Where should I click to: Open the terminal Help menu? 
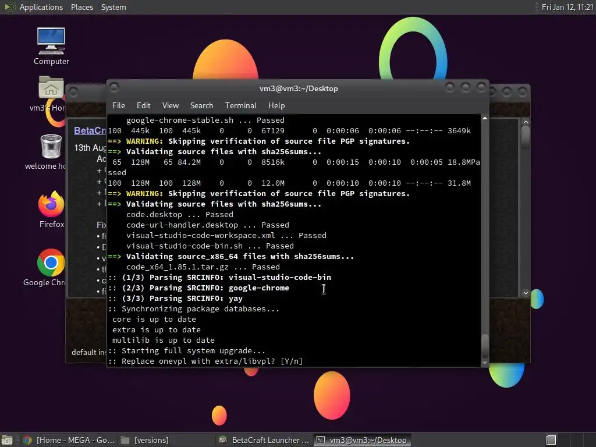[276, 106]
